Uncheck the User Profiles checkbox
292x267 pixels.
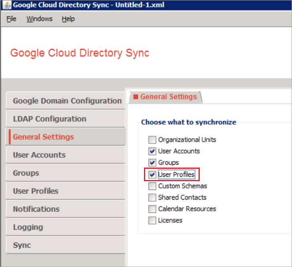[152, 174]
